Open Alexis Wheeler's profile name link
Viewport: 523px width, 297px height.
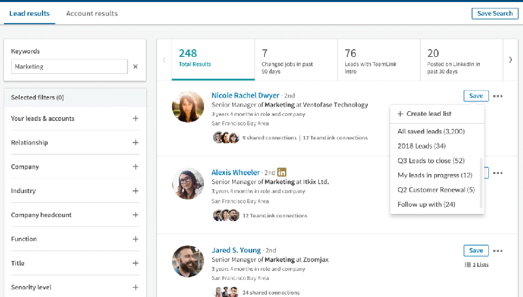coord(235,173)
